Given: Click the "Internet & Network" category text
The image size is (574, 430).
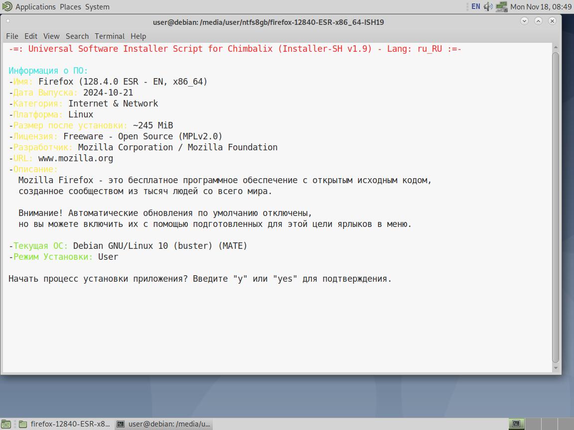Looking at the screenshot, I should pyautogui.click(x=113, y=104).
